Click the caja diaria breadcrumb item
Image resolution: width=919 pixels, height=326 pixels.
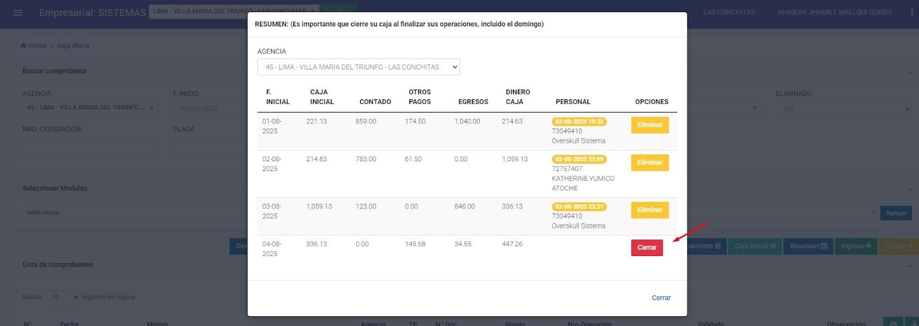(x=73, y=45)
